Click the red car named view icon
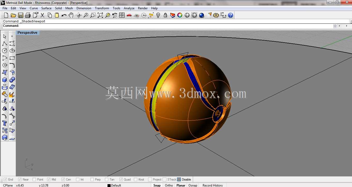 point(129,15)
